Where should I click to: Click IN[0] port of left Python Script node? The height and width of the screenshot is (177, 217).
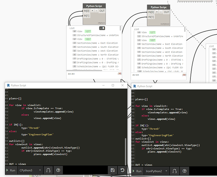pos(86,11)
